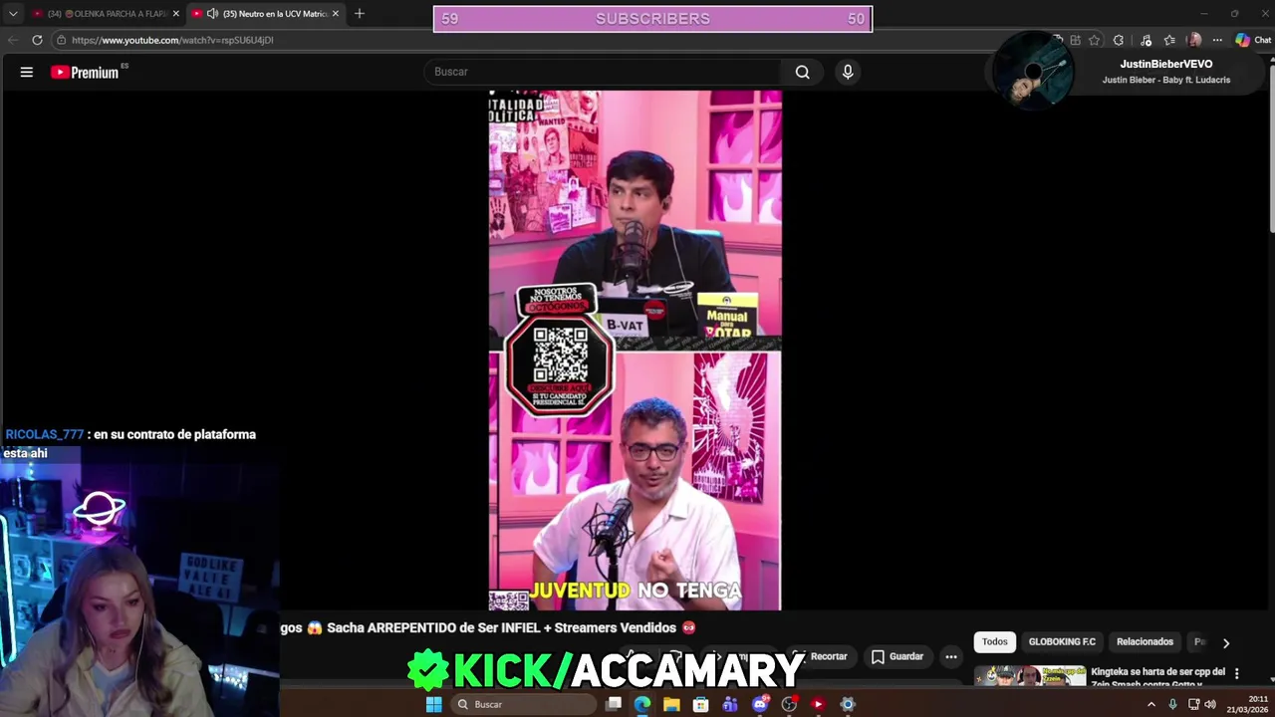Image resolution: width=1275 pixels, height=717 pixels.
Task: Close the OLENKA PARCHA tab
Action: tap(176, 14)
